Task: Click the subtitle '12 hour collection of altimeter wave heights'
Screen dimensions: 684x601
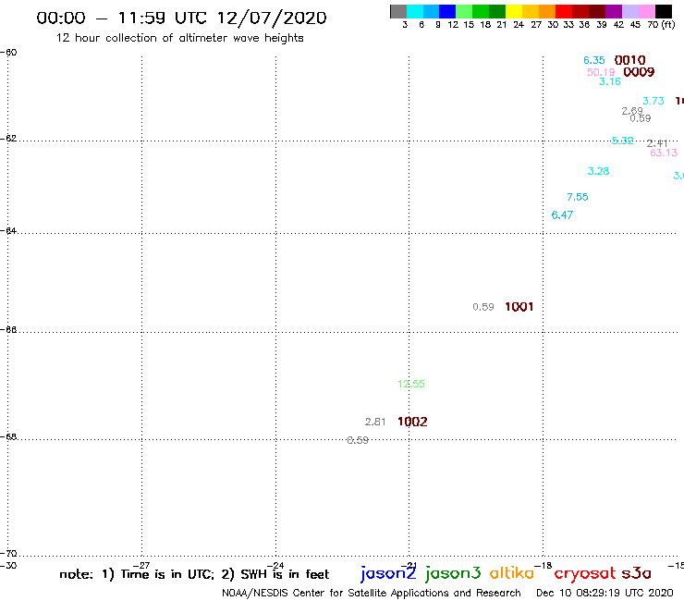Action: pyautogui.click(x=179, y=38)
